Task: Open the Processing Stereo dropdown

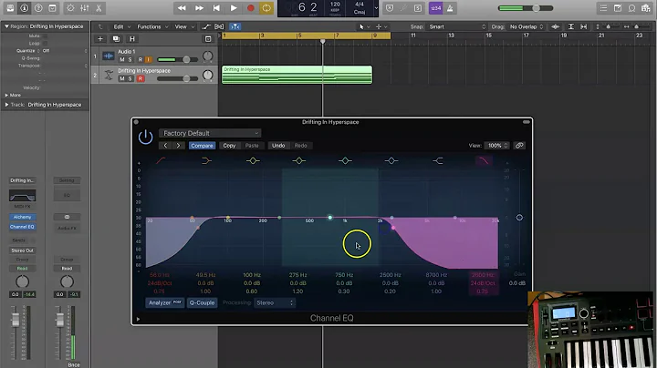Action: 275,302
